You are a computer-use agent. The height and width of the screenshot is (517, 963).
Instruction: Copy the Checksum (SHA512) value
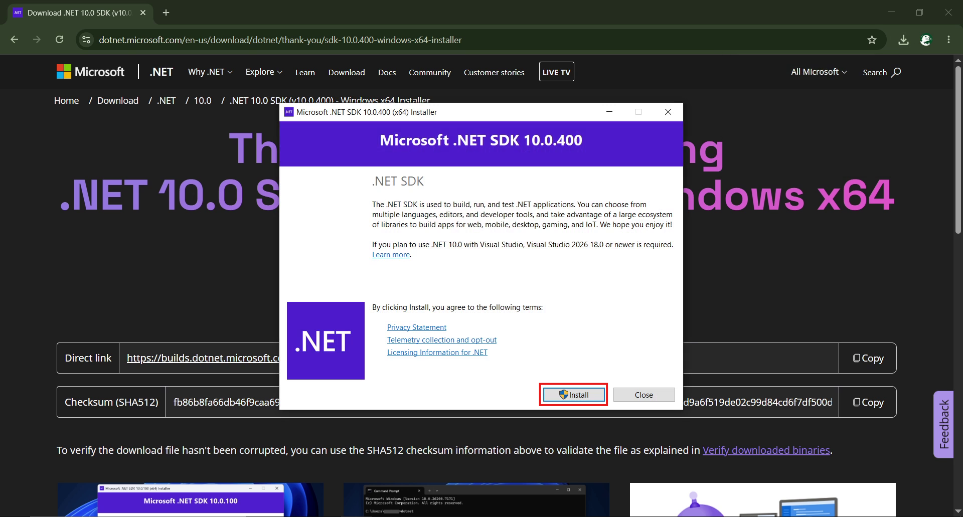point(868,402)
